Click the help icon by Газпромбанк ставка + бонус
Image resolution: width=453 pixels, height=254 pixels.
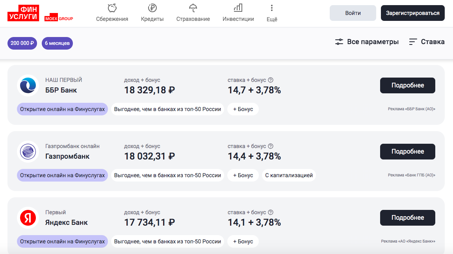tap(271, 146)
